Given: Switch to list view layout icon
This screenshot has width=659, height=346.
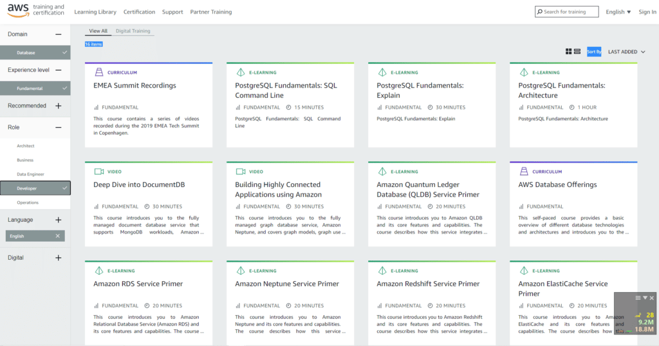Looking at the screenshot, I should 577,51.
